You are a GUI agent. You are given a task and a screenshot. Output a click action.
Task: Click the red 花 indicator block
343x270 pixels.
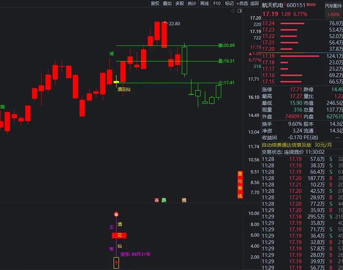tap(119, 235)
